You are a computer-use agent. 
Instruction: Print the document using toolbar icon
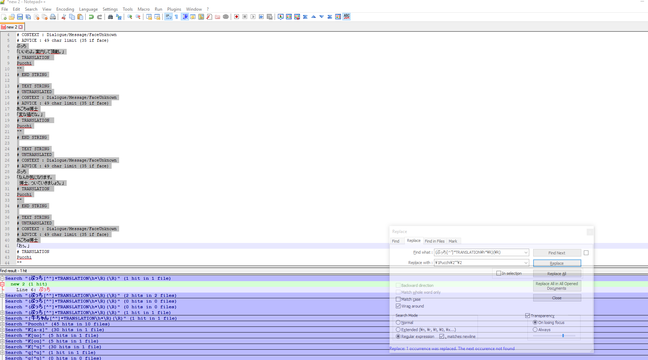53,17
